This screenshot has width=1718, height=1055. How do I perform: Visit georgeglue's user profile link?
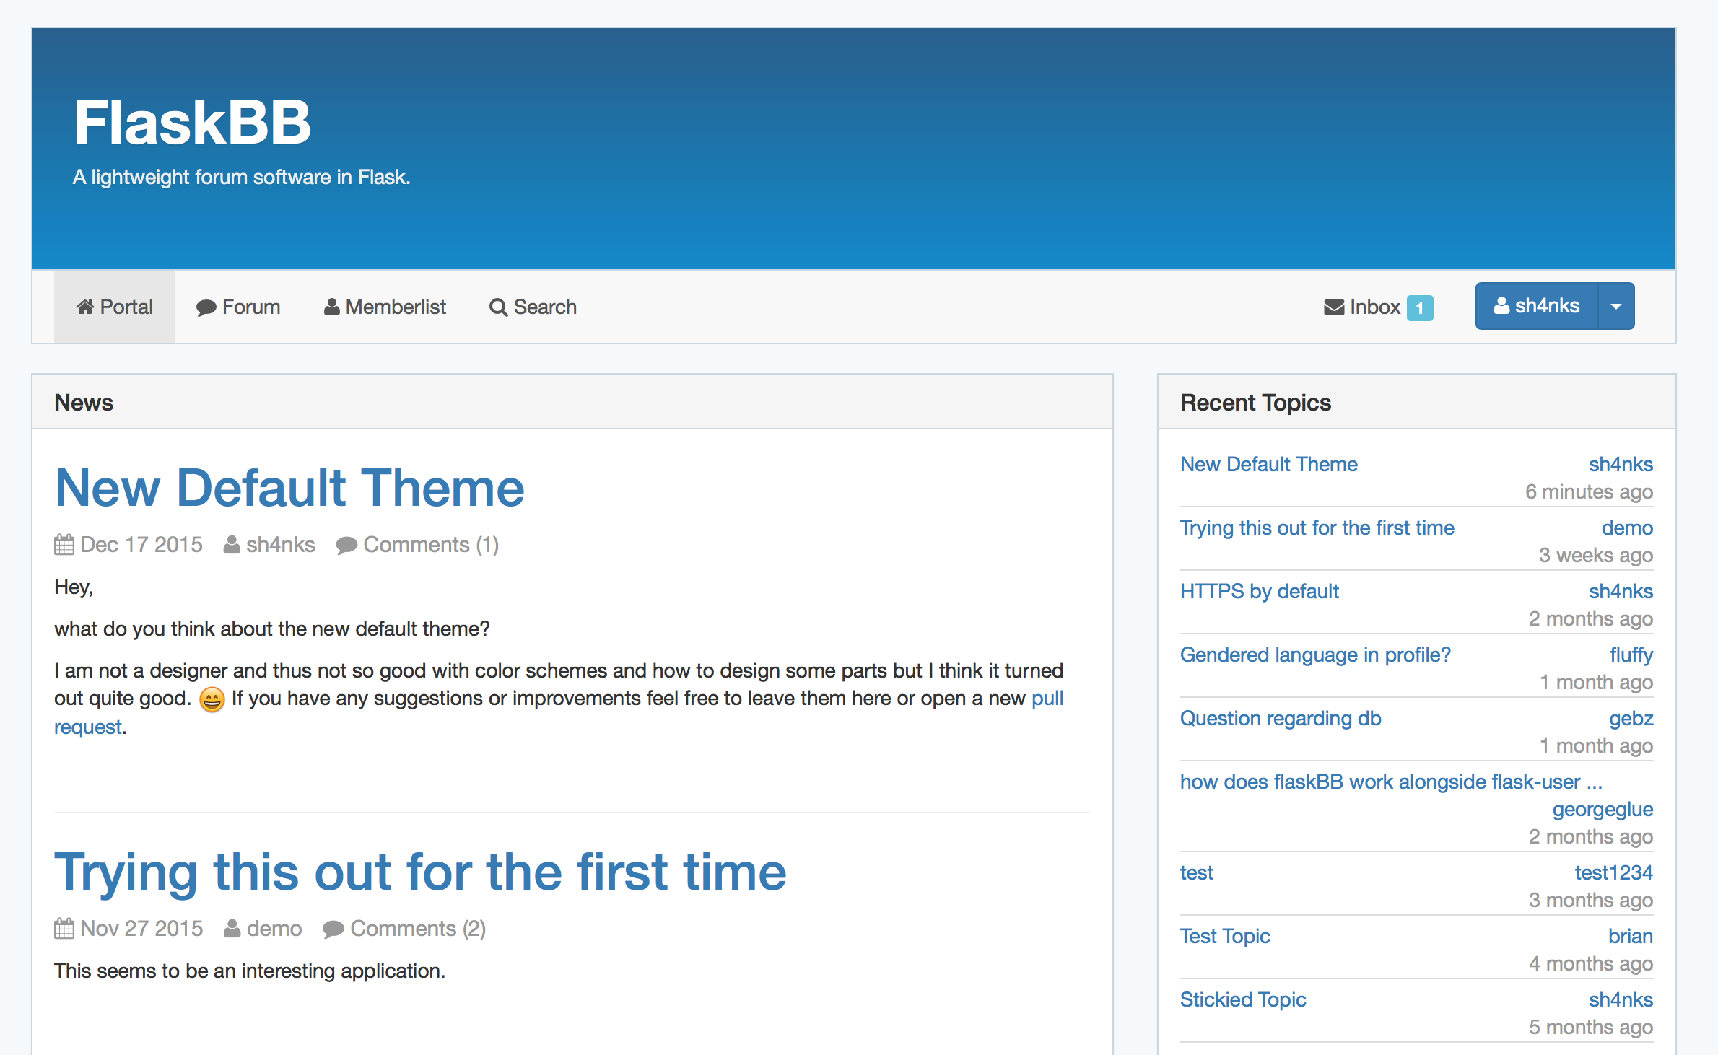pos(1602,810)
